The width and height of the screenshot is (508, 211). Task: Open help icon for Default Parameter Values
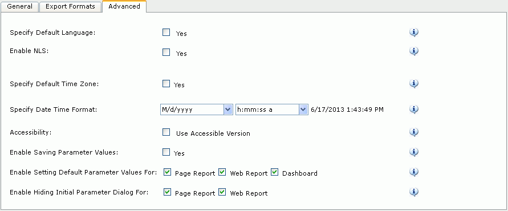click(x=414, y=172)
